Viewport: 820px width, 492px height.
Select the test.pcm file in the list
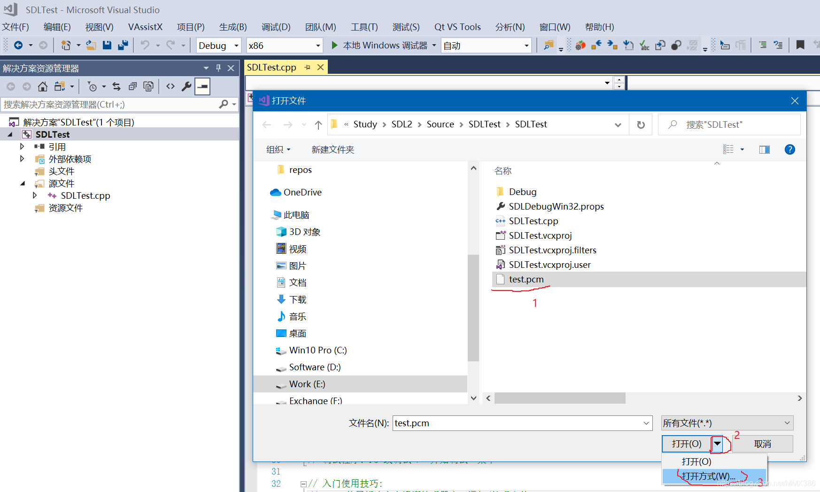pos(526,279)
